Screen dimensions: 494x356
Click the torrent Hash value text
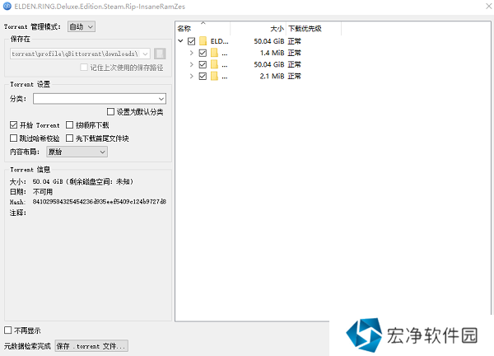click(x=100, y=202)
